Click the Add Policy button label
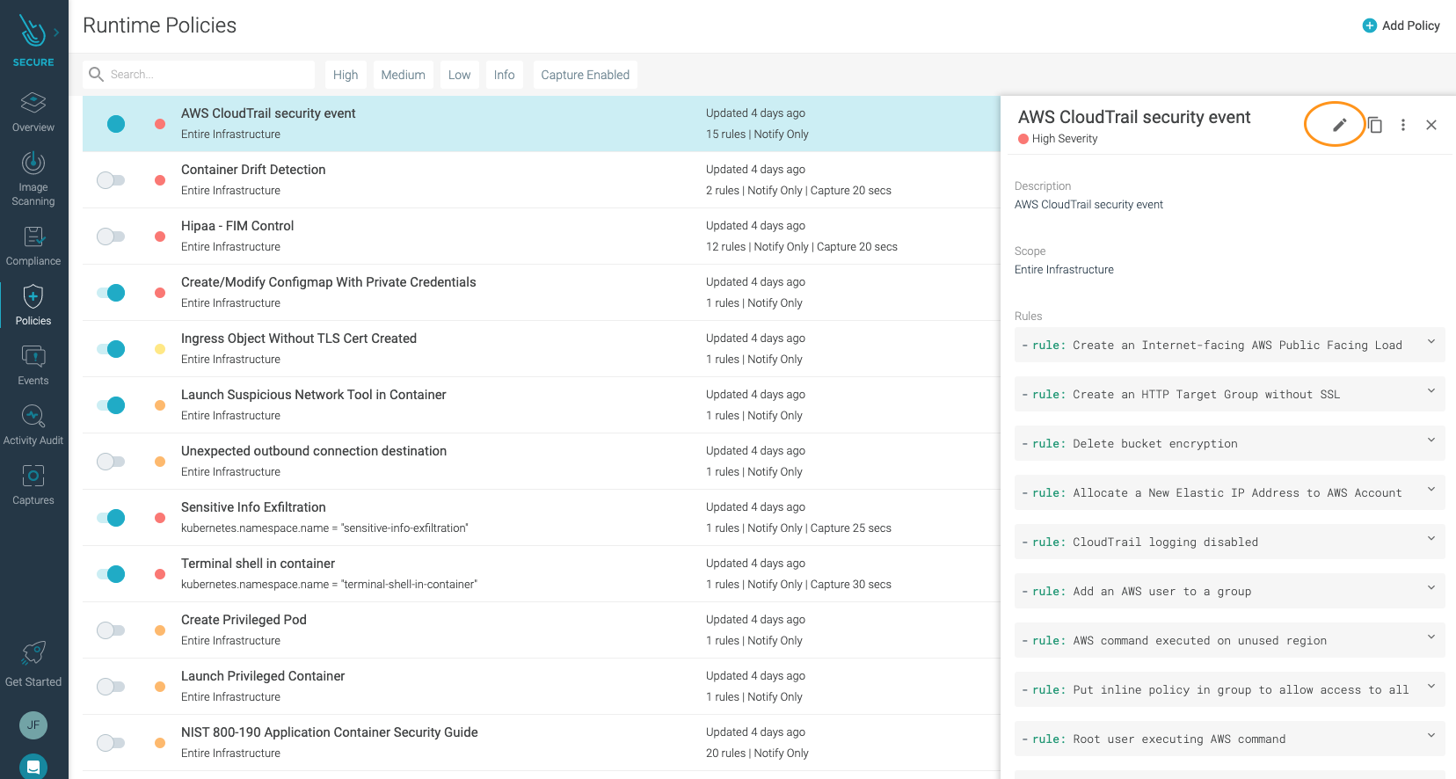 click(1410, 25)
